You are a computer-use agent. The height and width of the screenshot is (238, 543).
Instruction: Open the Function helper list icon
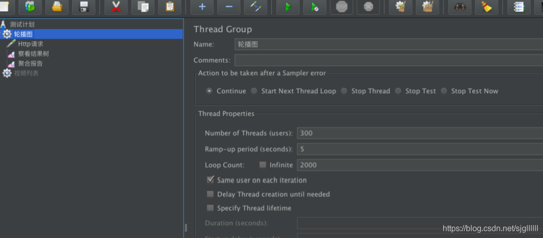(519, 7)
